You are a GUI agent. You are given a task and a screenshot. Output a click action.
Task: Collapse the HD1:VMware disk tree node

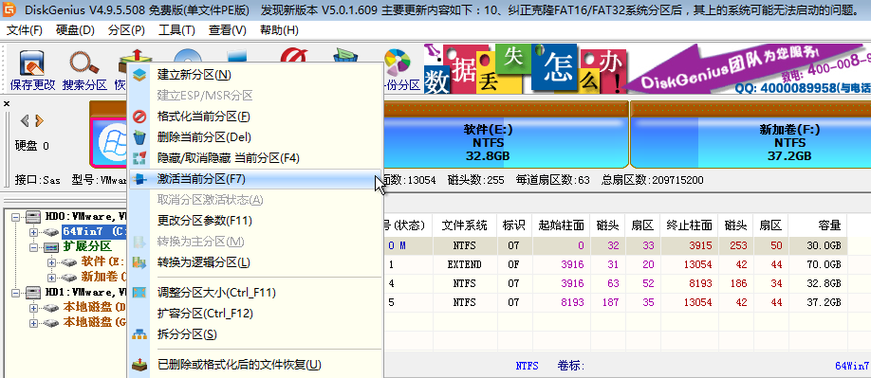(16, 292)
